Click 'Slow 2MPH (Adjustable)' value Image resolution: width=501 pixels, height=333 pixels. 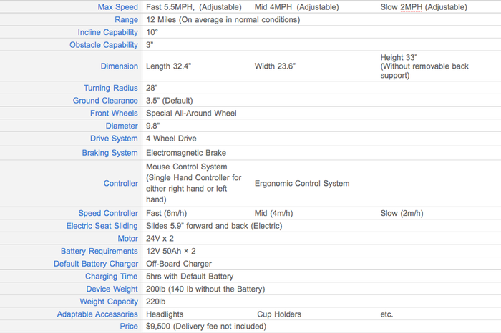pos(424,7)
